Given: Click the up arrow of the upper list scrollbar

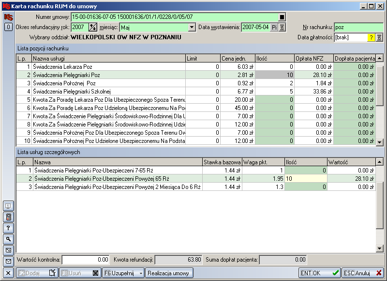Looking at the screenshot, I should 379,58.
